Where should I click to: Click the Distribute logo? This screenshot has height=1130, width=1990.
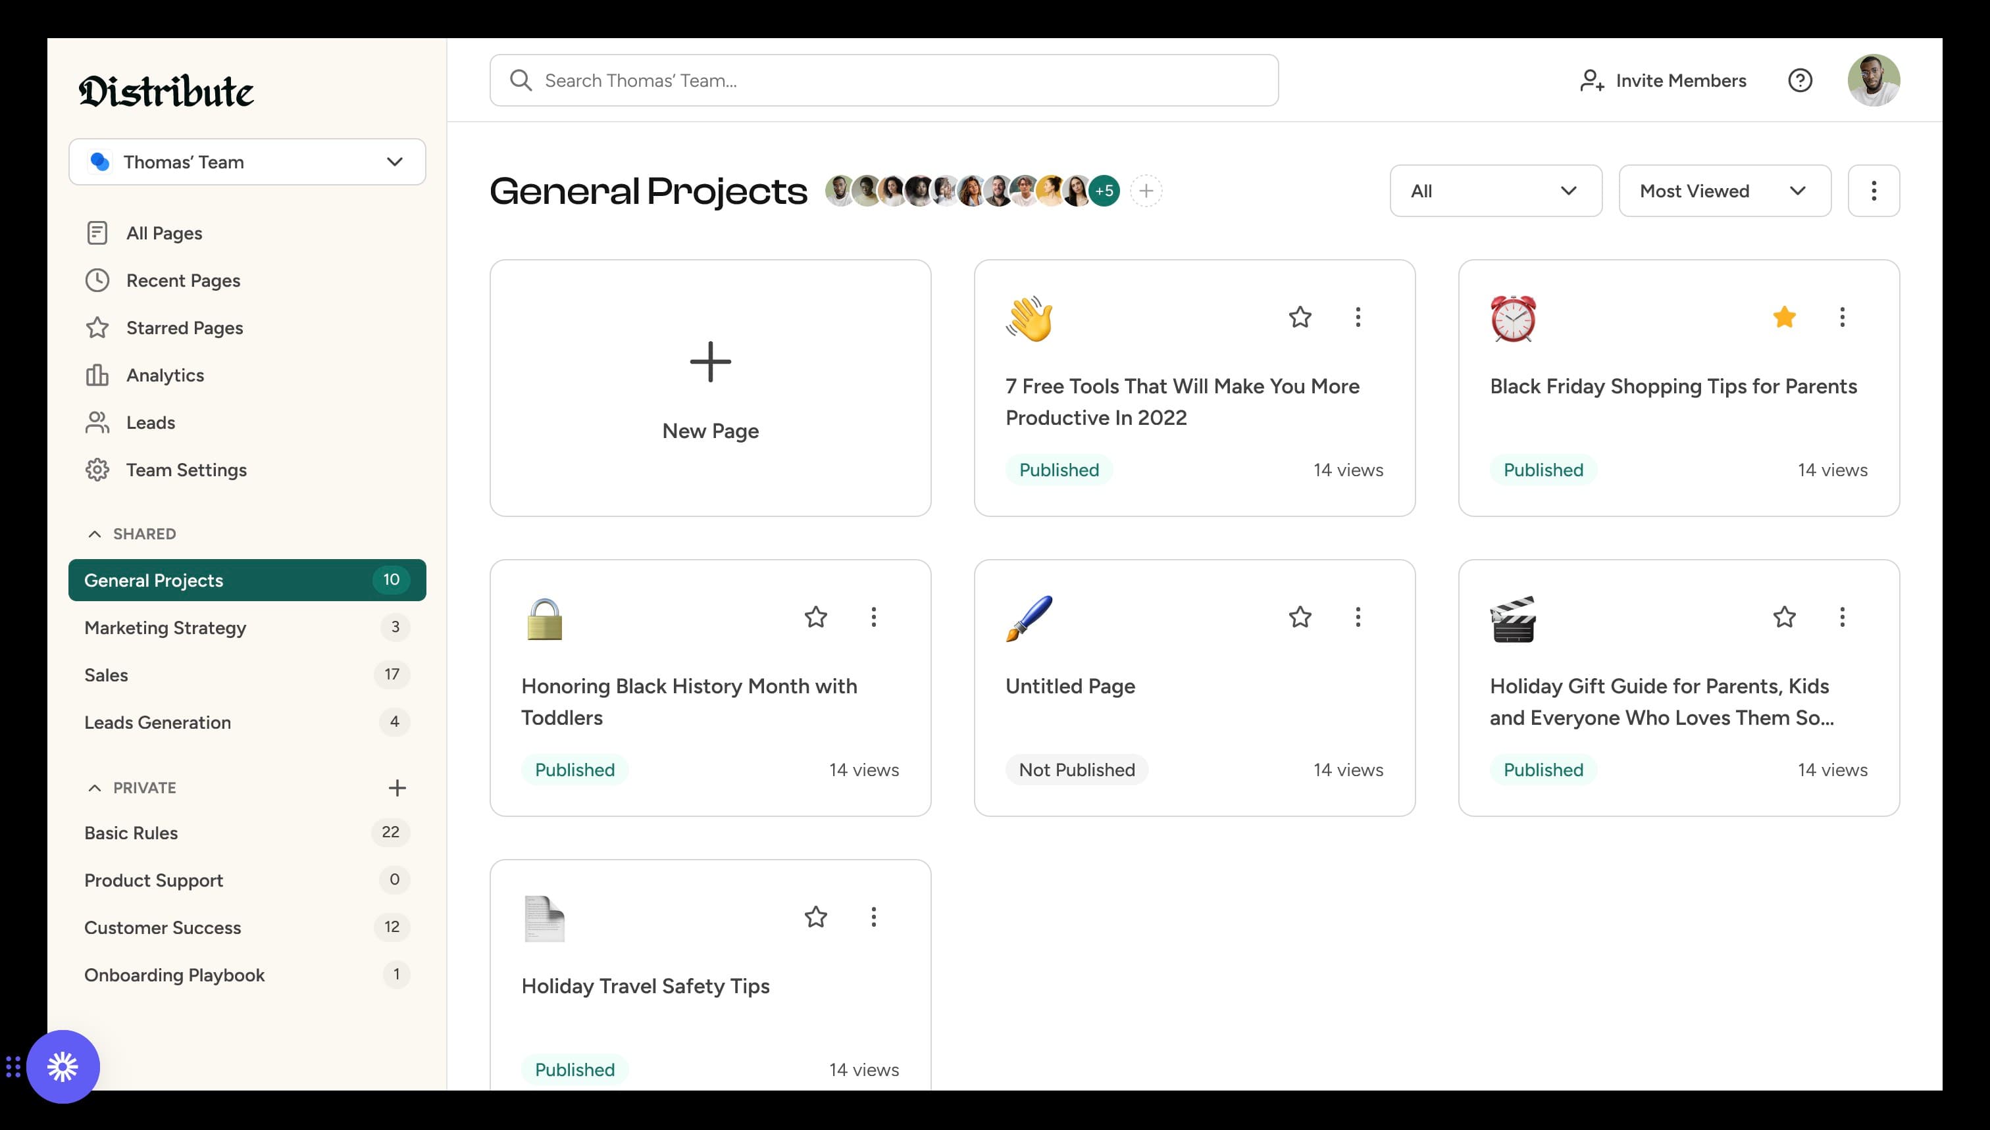point(166,91)
